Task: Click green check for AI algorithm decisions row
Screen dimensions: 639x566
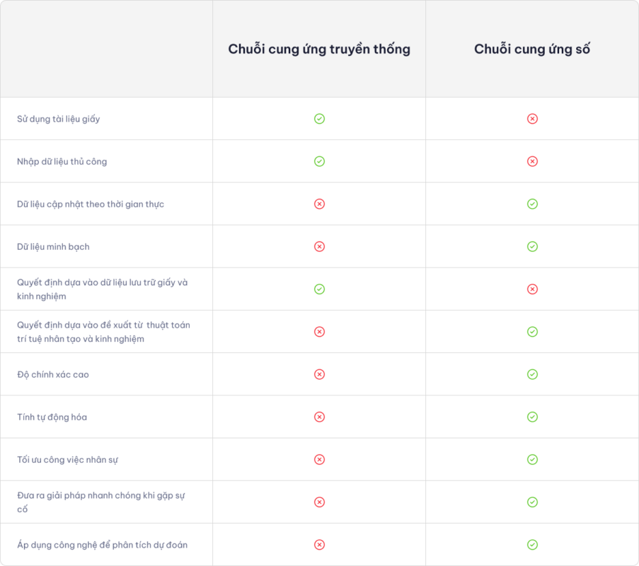Action: pyautogui.click(x=532, y=331)
